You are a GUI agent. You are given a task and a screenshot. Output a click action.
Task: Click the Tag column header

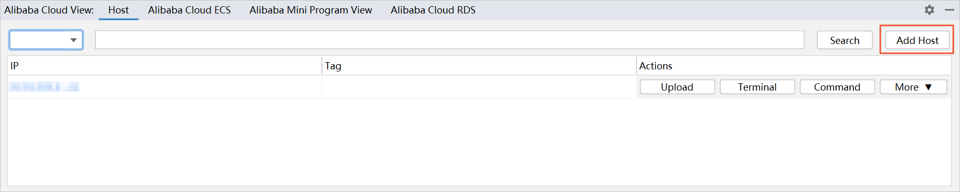tap(479, 66)
